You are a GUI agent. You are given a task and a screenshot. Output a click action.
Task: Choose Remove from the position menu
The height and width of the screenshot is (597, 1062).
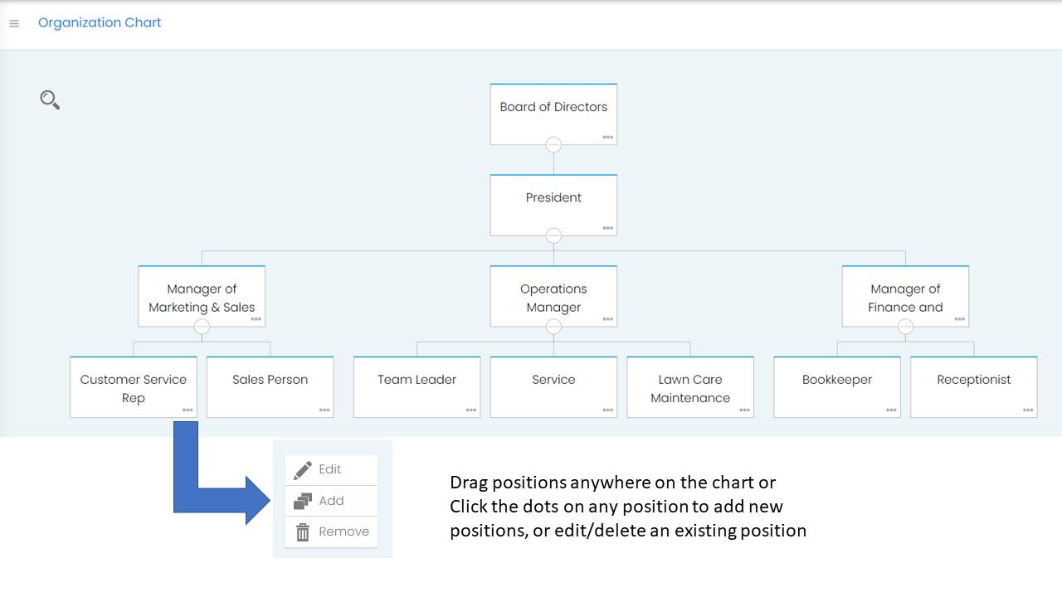(x=343, y=531)
